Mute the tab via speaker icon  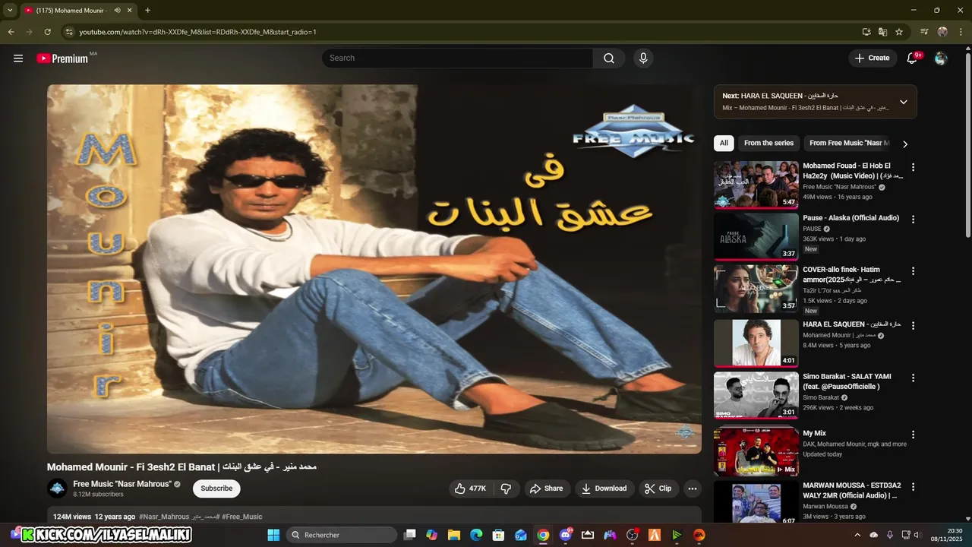point(117,11)
